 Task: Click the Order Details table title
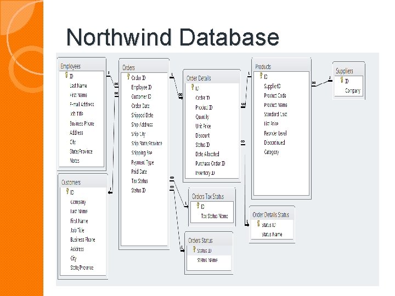tap(212, 78)
